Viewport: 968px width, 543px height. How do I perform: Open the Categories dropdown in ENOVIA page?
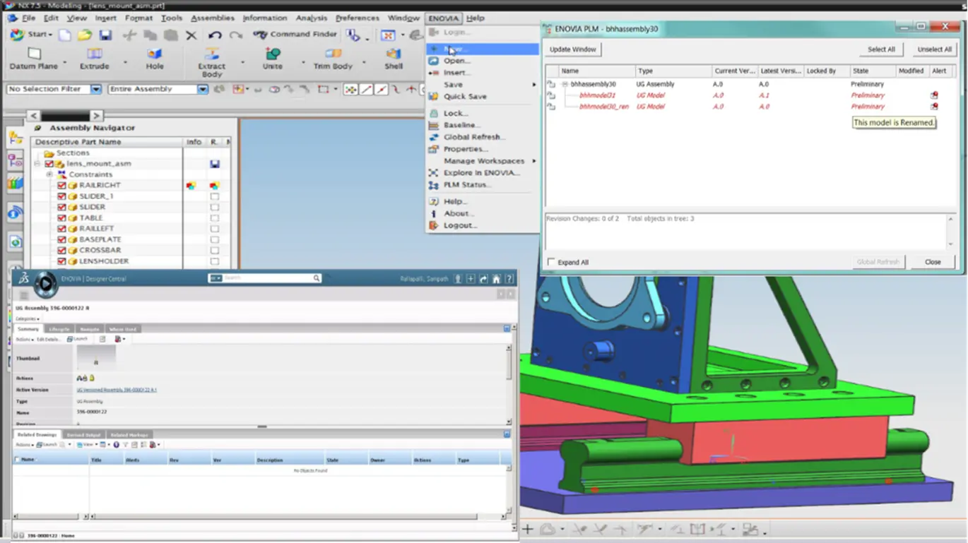click(x=28, y=318)
